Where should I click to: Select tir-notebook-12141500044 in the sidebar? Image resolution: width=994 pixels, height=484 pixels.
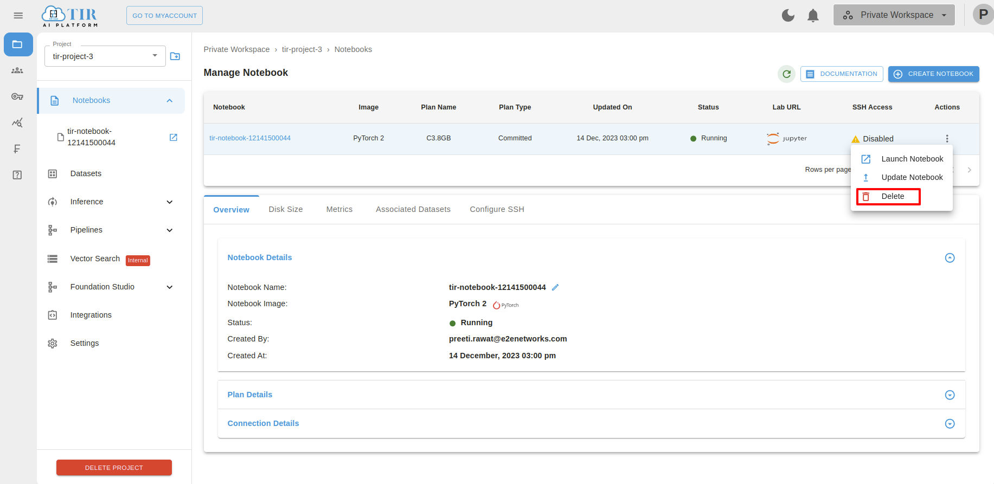[91, 137]
